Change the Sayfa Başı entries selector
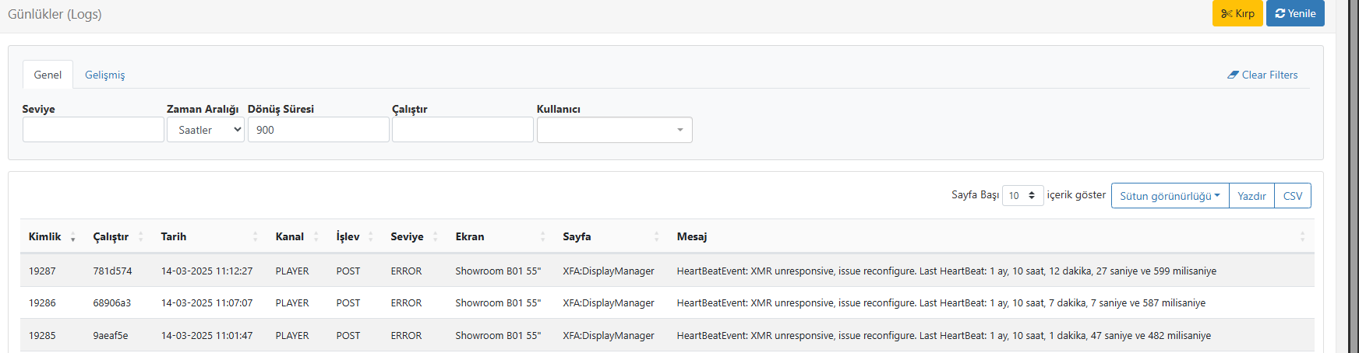 pyautogui.click(x=1022, y=195)
